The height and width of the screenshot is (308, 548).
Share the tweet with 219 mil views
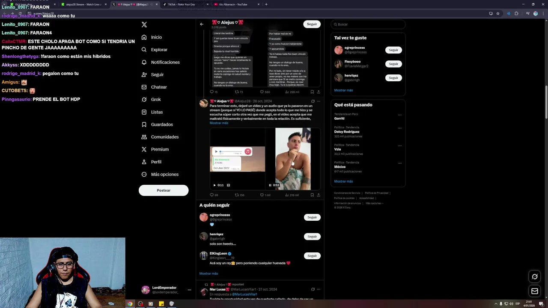319,195
